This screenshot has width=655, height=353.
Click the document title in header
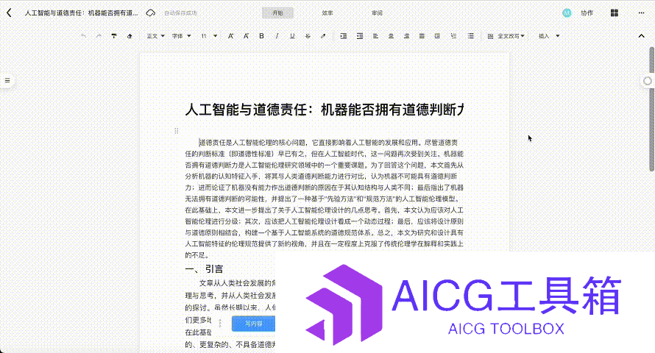coord(82,13)
